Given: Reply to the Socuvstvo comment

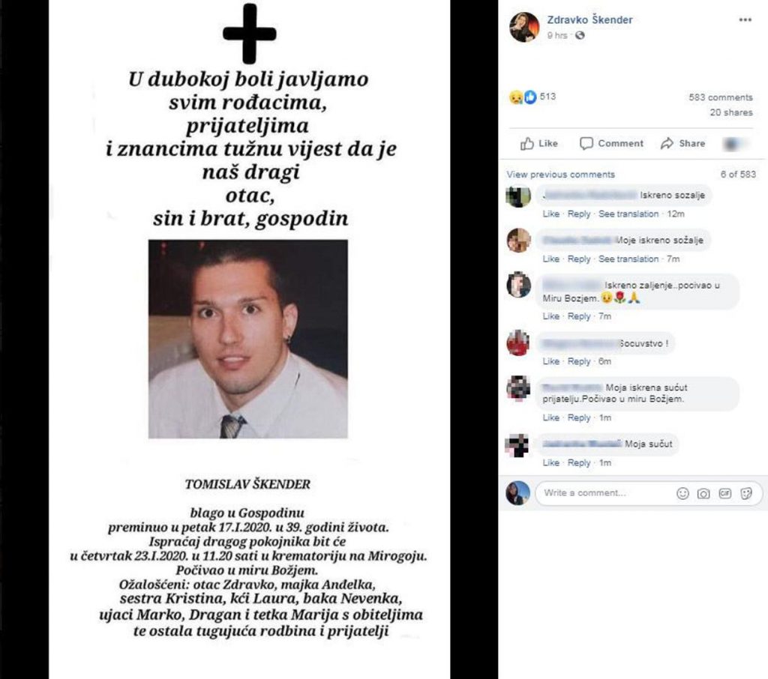Looking at the screenshot, I should (x=579, y=361).
